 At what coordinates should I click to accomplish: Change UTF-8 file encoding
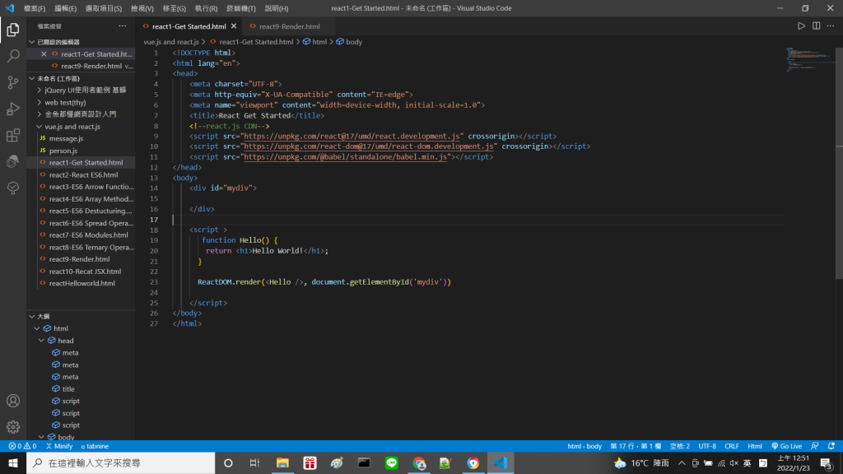tap(707, 446)
